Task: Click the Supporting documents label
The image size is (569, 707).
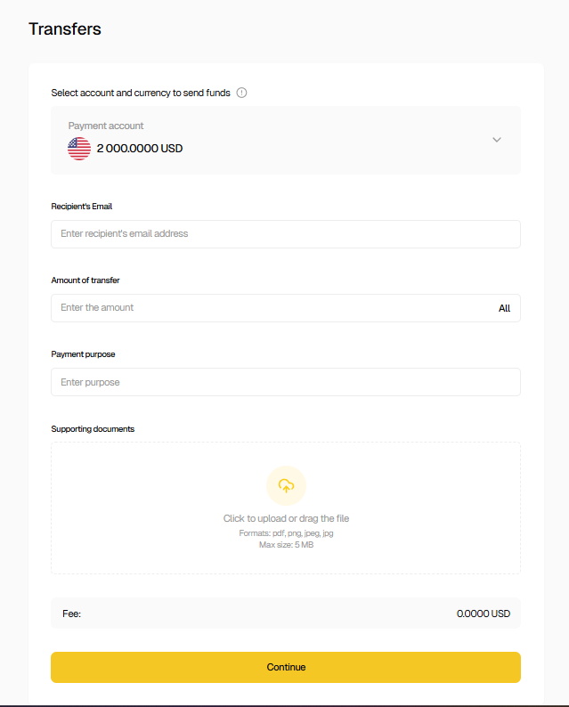Action: (x=93, y=429)
